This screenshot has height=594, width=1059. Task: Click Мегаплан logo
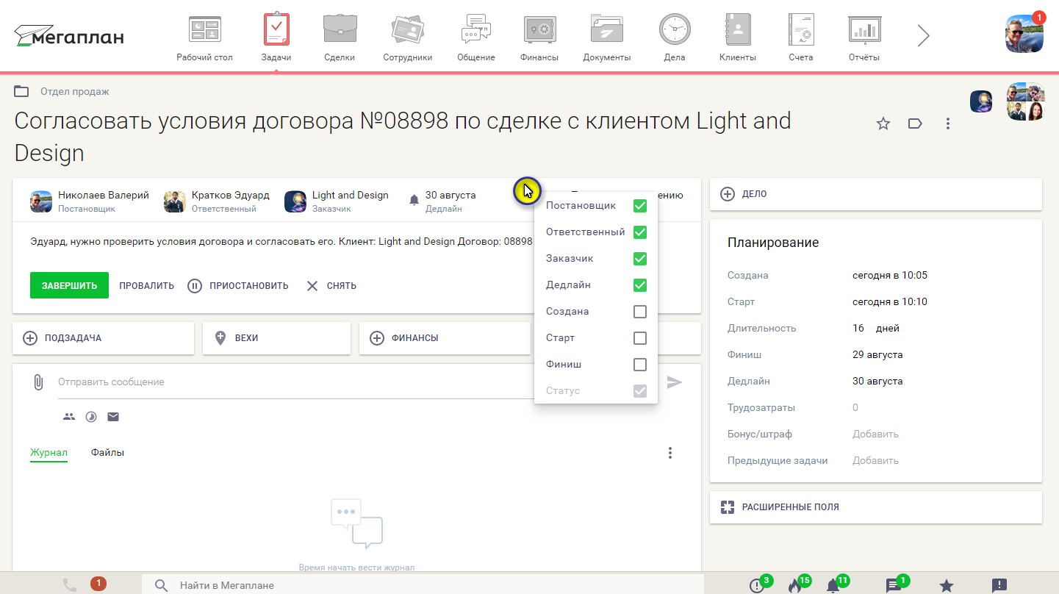(x=69, y=36)
